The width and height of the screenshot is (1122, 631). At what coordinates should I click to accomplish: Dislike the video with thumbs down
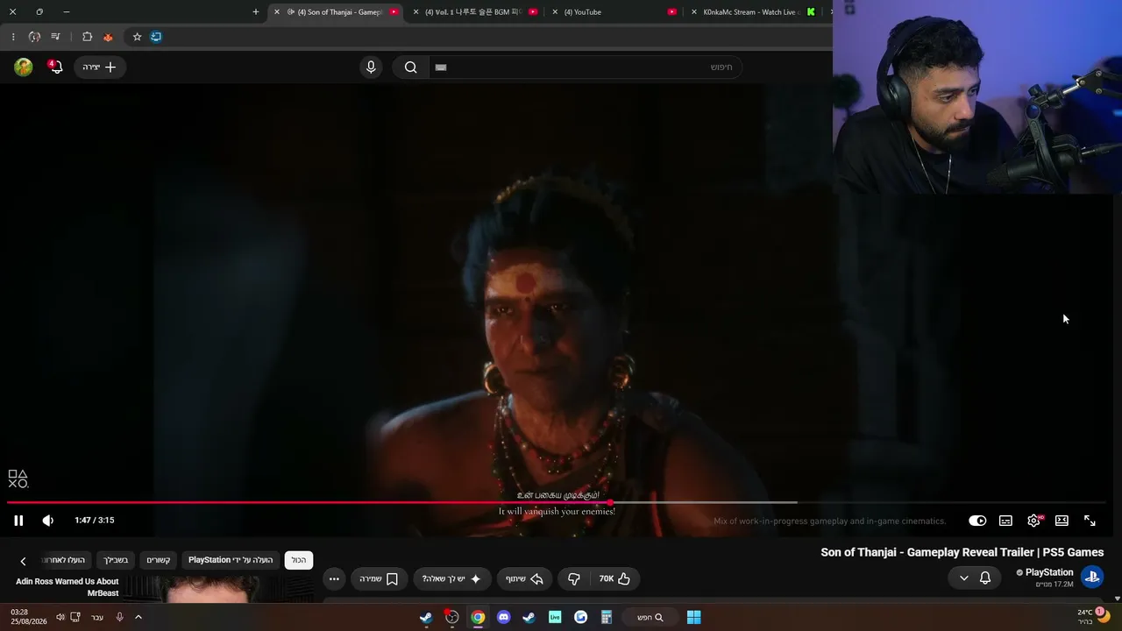574,578
